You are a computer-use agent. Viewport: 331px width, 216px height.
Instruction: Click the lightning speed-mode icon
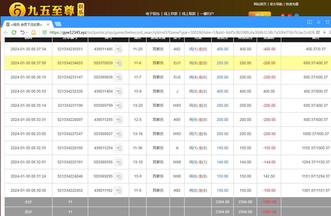click(324, 32)
